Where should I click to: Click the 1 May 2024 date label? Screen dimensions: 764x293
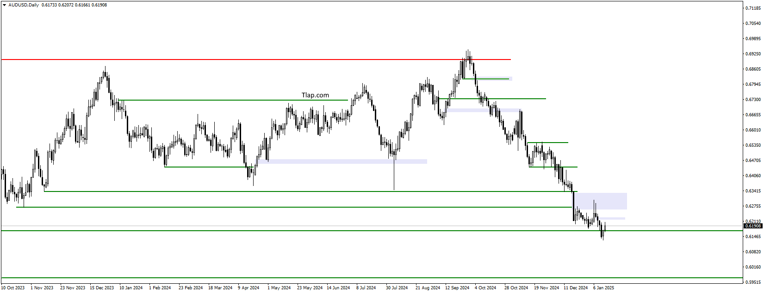coord(279,288)
